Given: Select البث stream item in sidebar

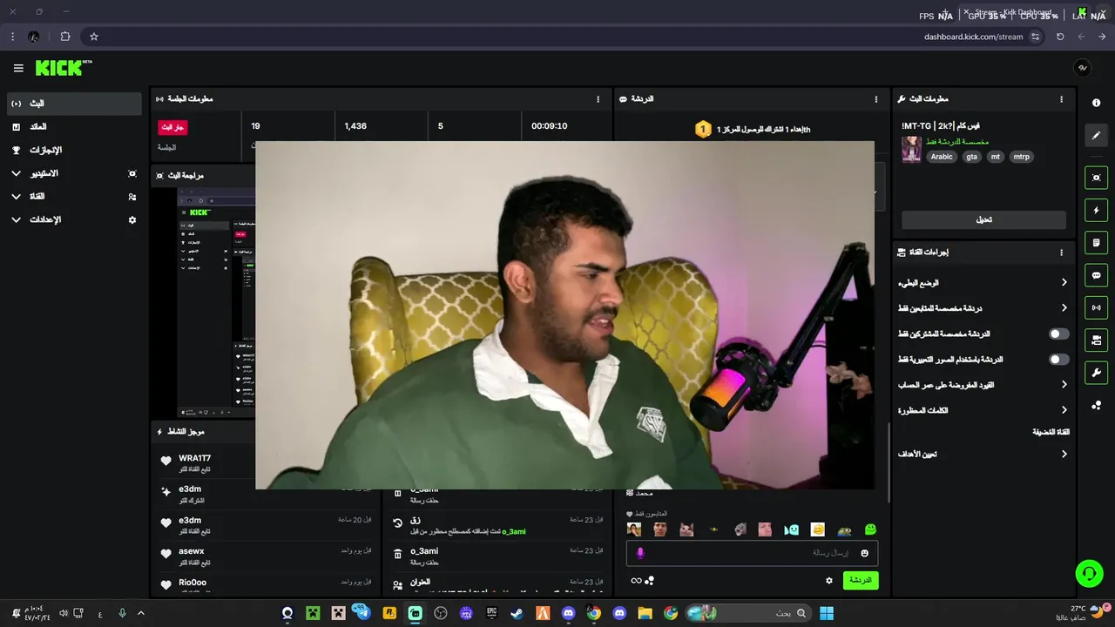Looking at the screenshot, I should [74, 104].
